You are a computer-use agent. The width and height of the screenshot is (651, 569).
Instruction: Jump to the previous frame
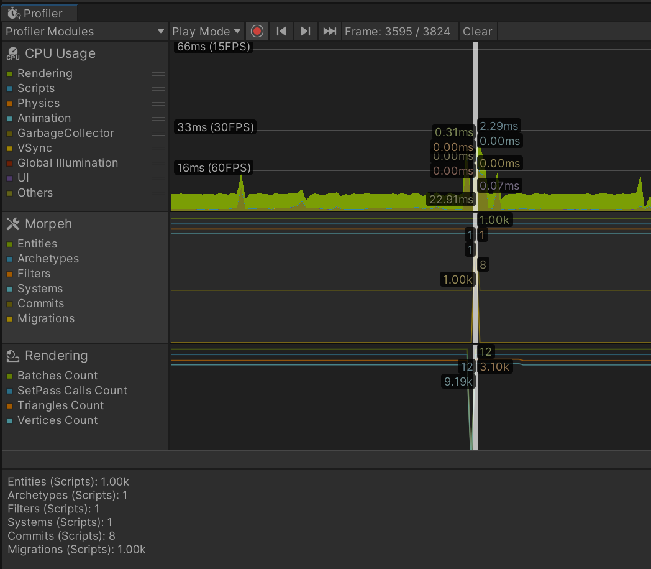281,32
